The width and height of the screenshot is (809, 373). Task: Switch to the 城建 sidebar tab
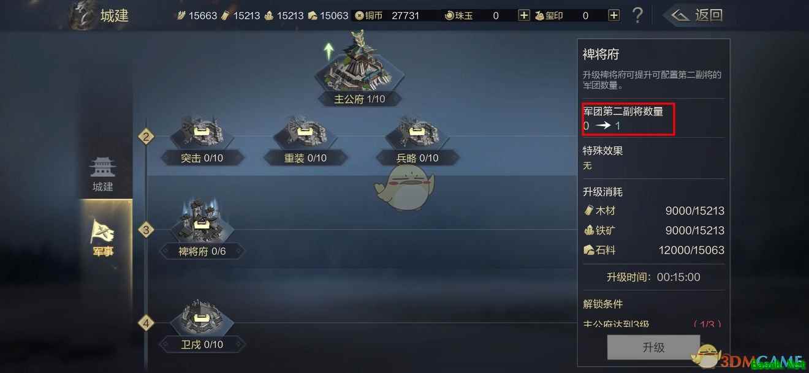tap(103, 174)
